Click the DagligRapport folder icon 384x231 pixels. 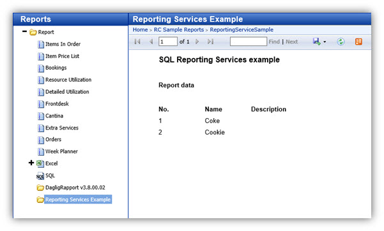[40, 188]
